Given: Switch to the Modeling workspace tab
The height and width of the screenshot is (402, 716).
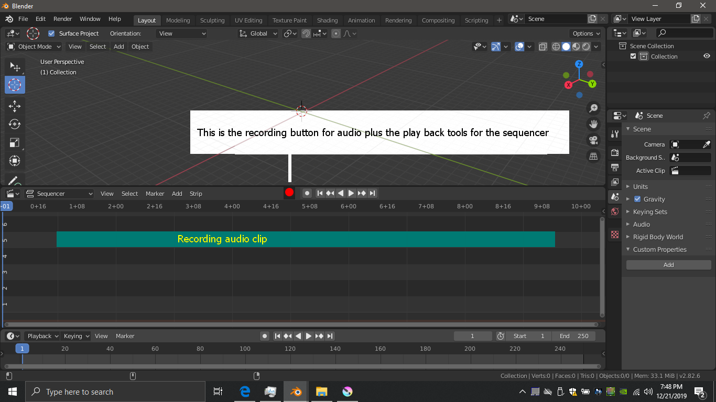Looking at the screenshot, I should (x=178, y=20).
